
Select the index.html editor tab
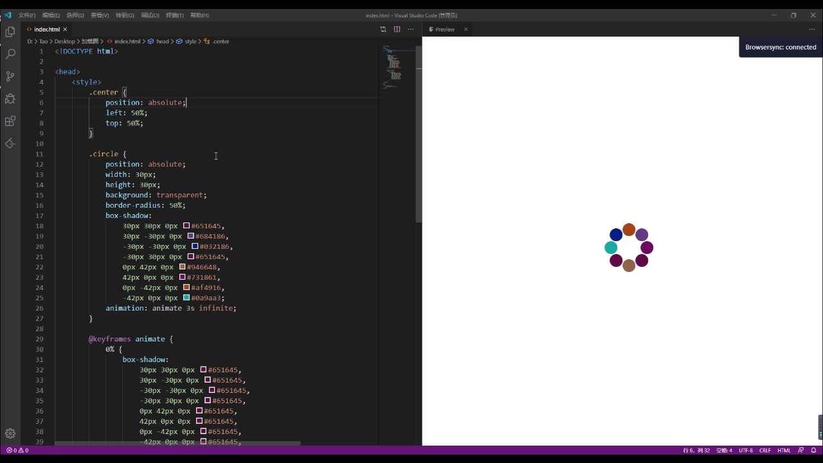coord(47,29)
